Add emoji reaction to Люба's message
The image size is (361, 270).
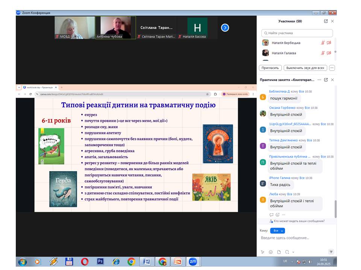coord(278,215)
